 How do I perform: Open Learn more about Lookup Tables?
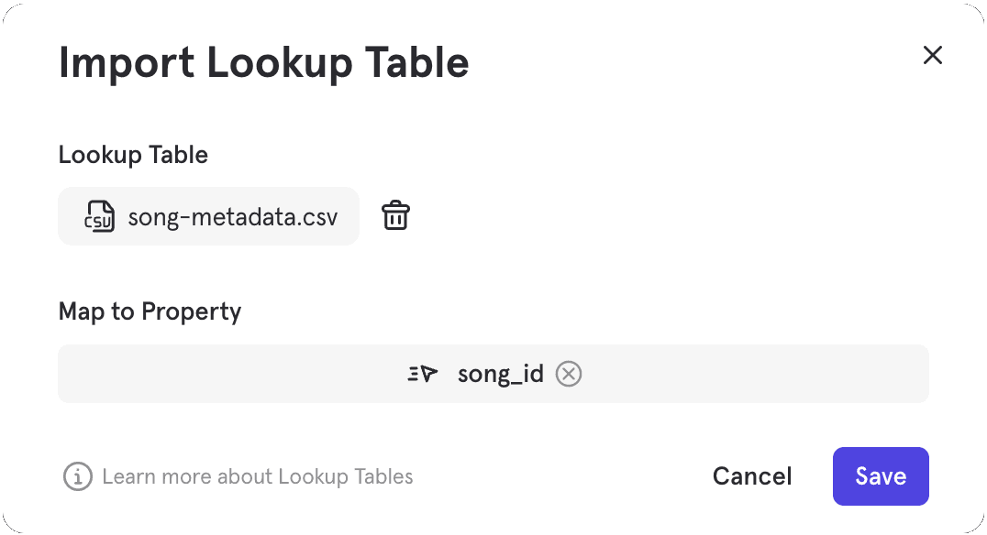259,476
